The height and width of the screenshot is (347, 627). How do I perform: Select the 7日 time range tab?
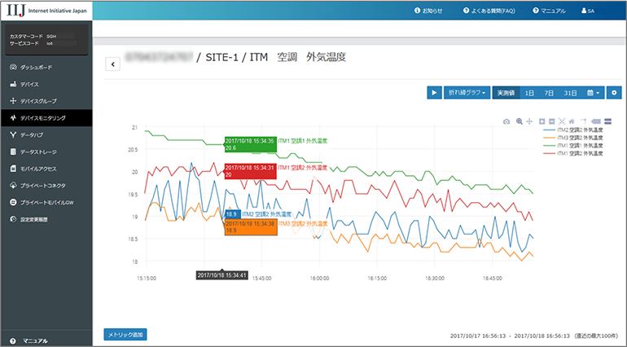coord(550,93)
